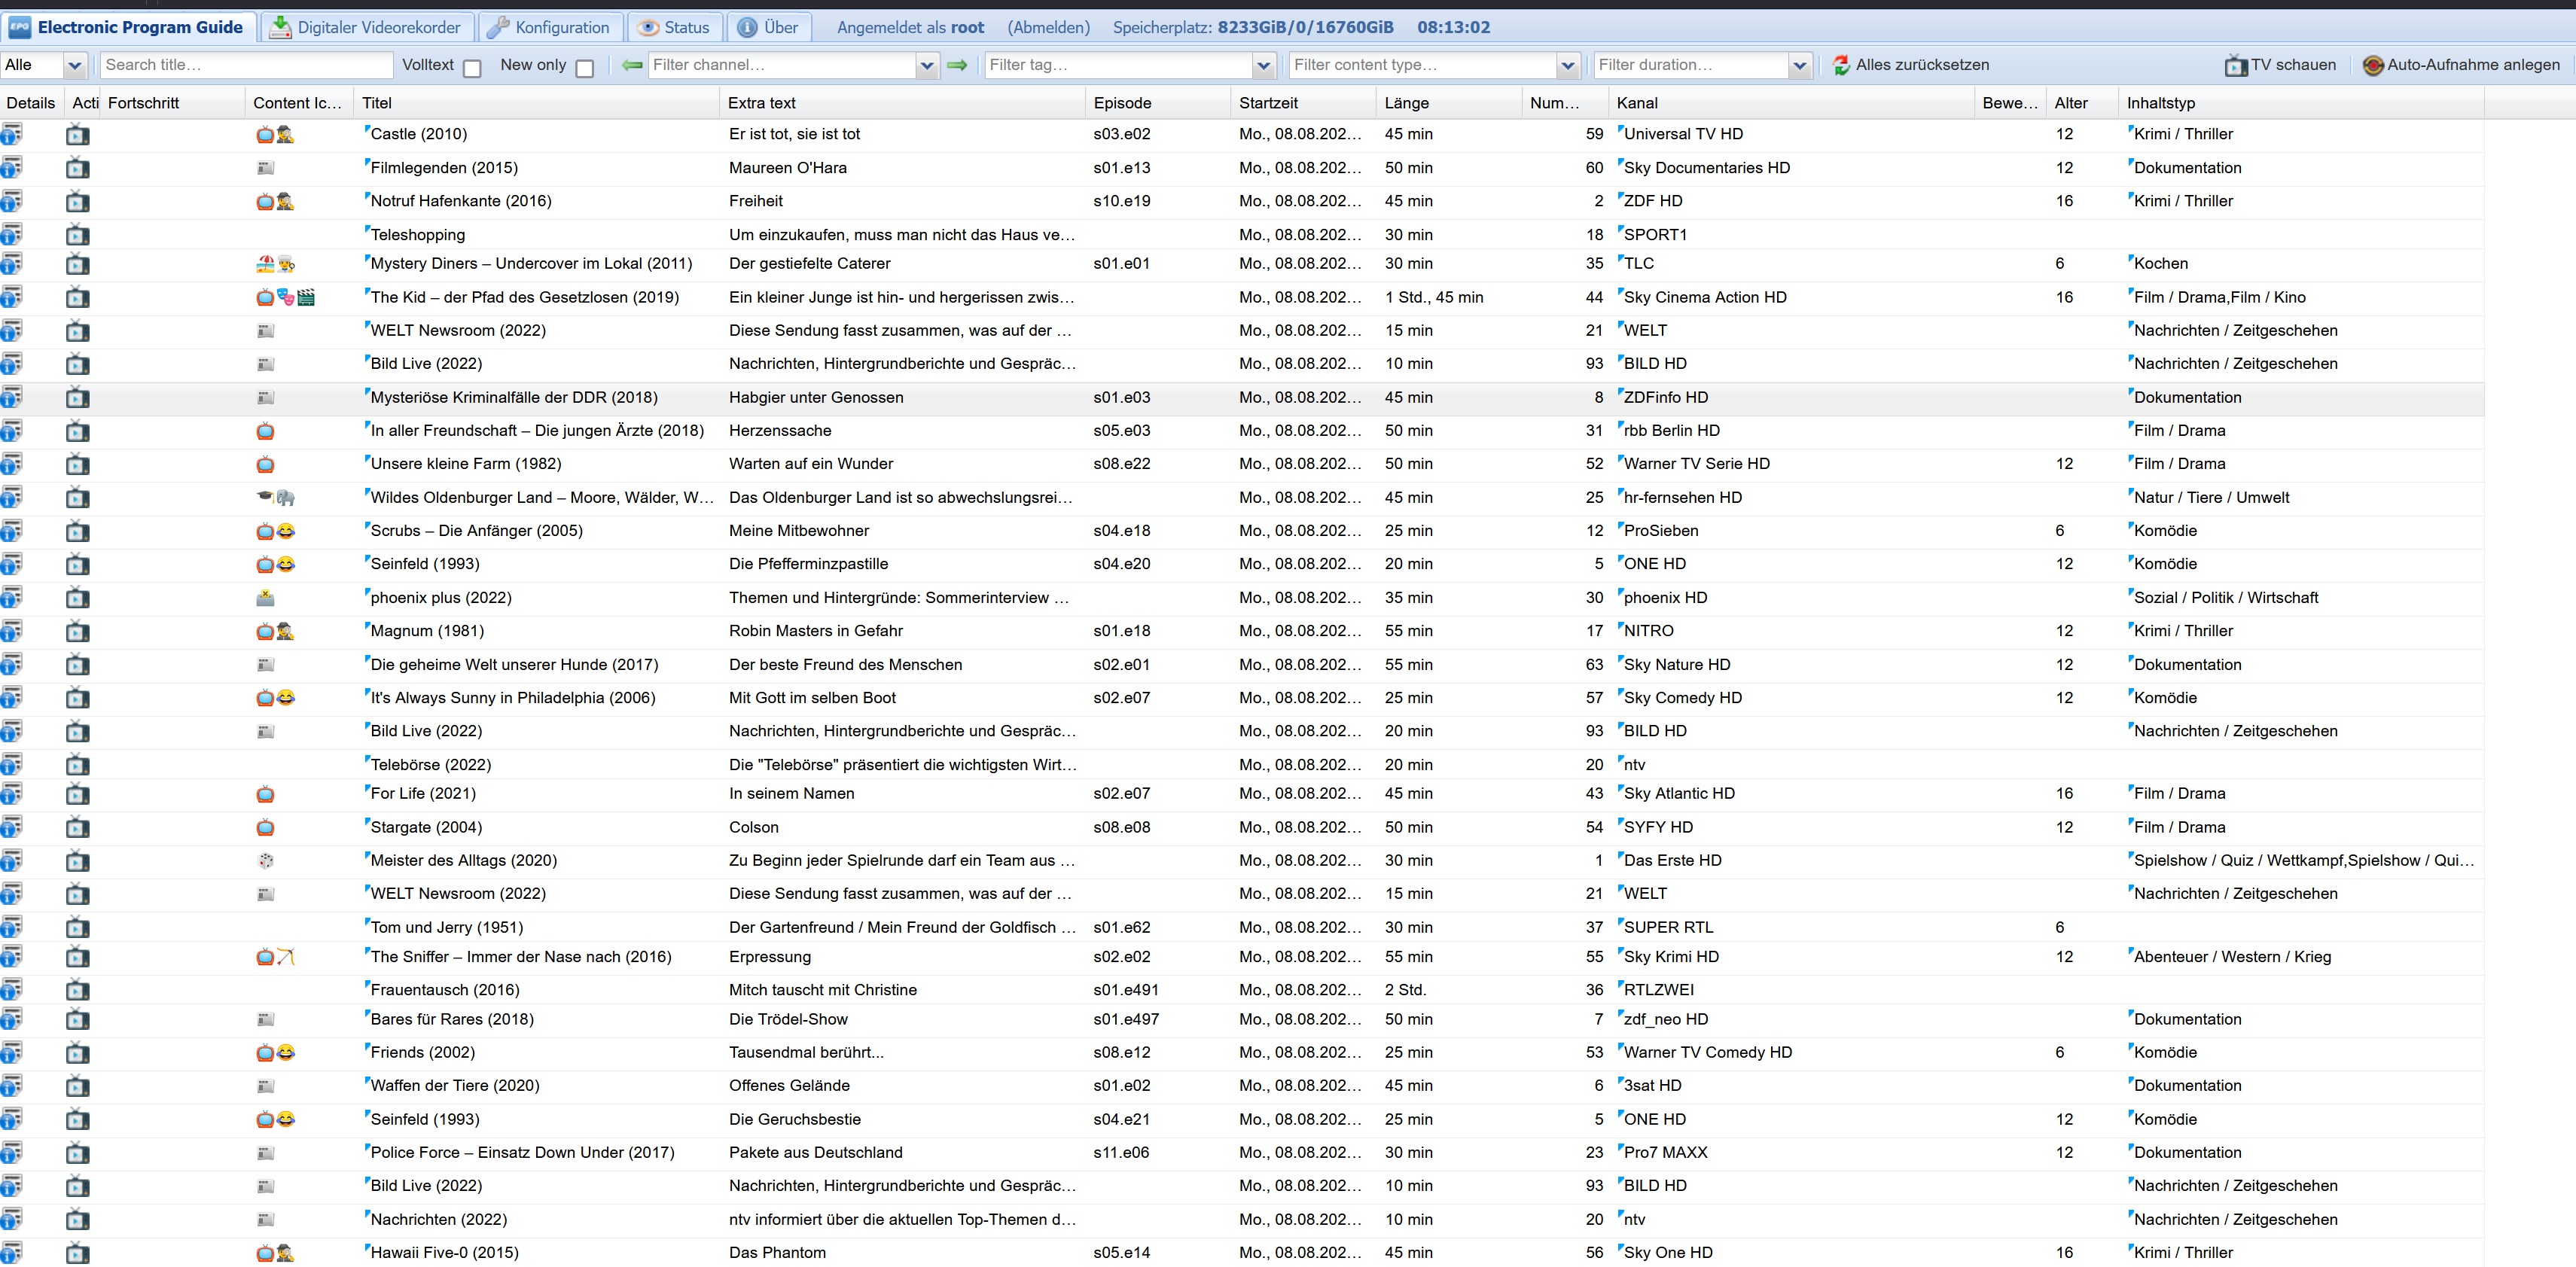Sort by Startzeit column header
This screenshot has height=1267, width=2576.
(x=1304, y=103)
